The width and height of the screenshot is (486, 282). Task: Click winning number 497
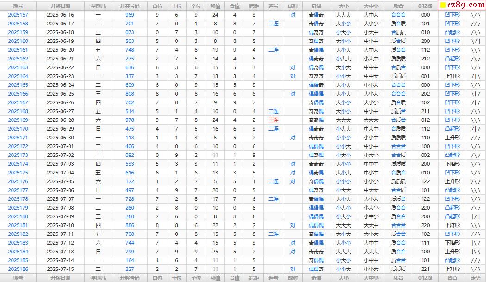pyautogui.click(x=130, y=190)
